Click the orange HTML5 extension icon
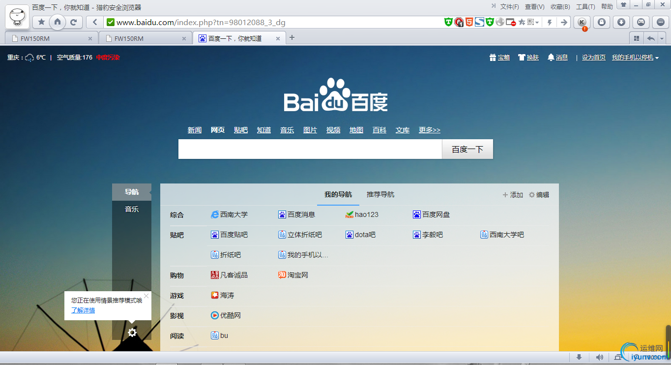 tap(469, 22)
